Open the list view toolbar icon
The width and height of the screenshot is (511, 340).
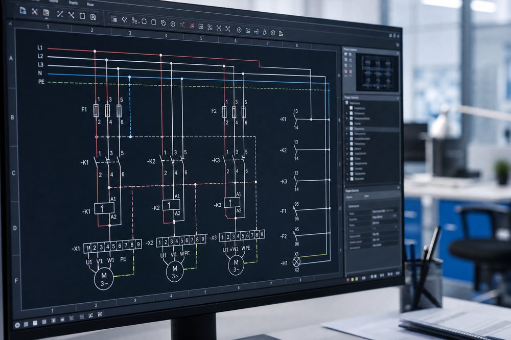click(x=114, y=19)
